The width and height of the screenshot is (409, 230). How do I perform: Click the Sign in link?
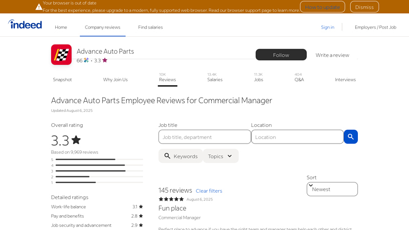(x=327, y=27)
